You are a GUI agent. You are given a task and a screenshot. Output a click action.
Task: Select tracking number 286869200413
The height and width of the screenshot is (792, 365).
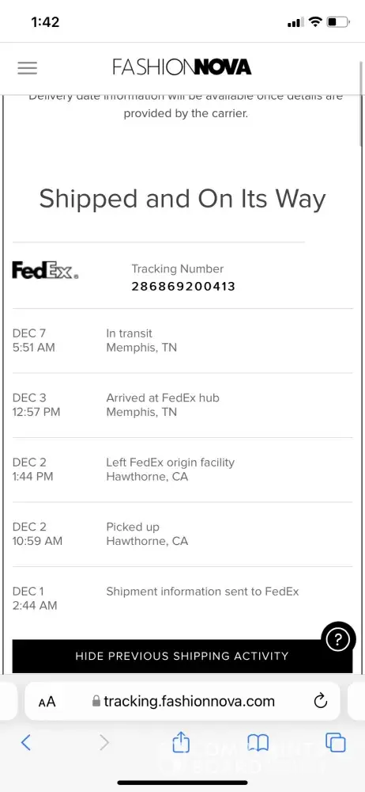coord(183,287)
